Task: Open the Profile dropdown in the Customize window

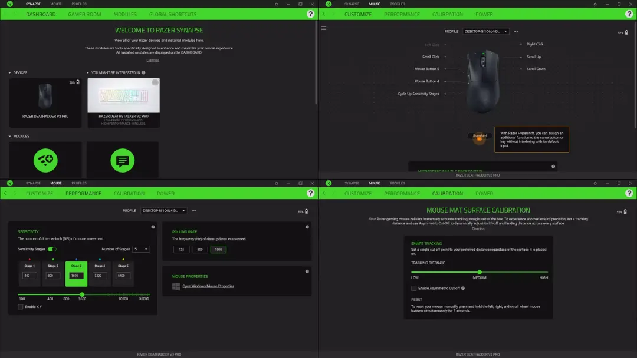Action: tap(485, 31)
